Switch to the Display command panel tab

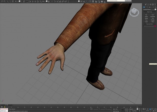point(153,4)
